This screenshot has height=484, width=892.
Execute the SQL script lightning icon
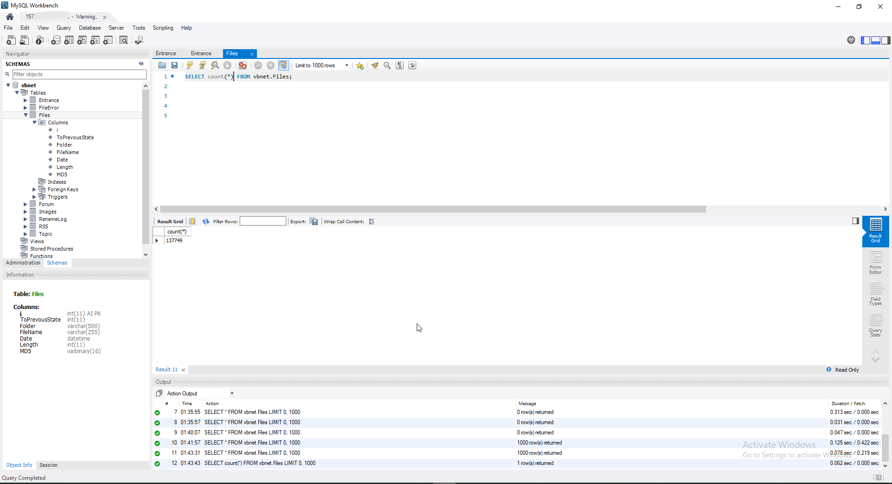click(190, 65)
